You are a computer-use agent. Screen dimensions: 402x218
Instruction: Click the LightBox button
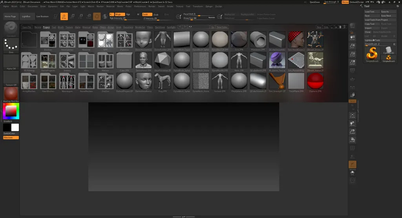[26, 16]
